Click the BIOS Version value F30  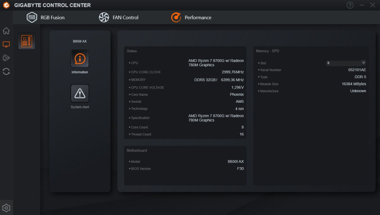coord(240,169)
